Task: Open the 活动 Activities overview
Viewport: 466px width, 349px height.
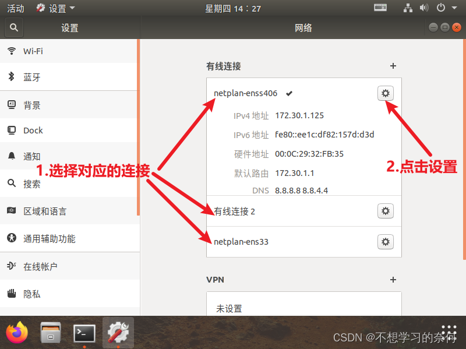Action: pos(16,8)
